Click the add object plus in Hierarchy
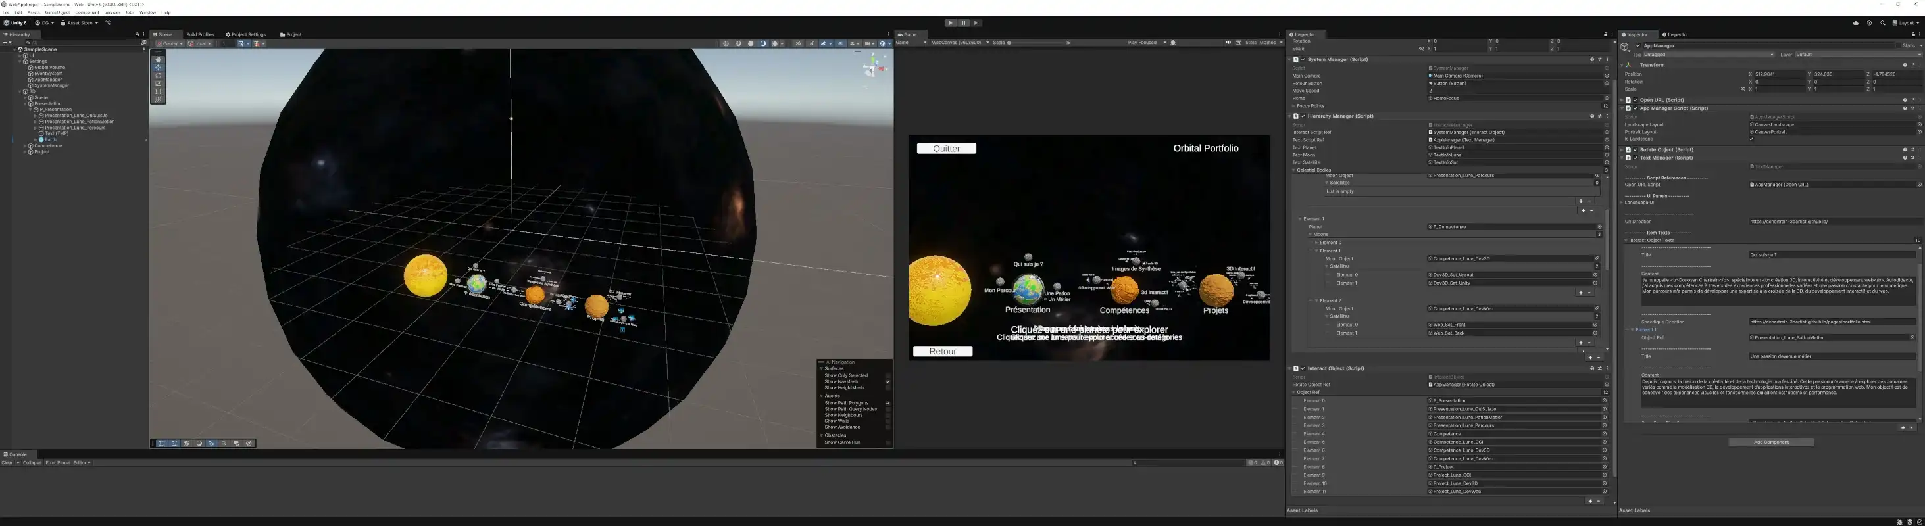 coord(5,43)
